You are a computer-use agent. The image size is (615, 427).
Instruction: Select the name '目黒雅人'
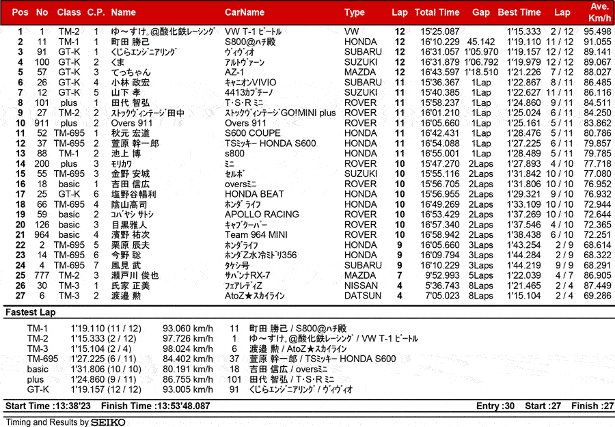pos(129,225)
